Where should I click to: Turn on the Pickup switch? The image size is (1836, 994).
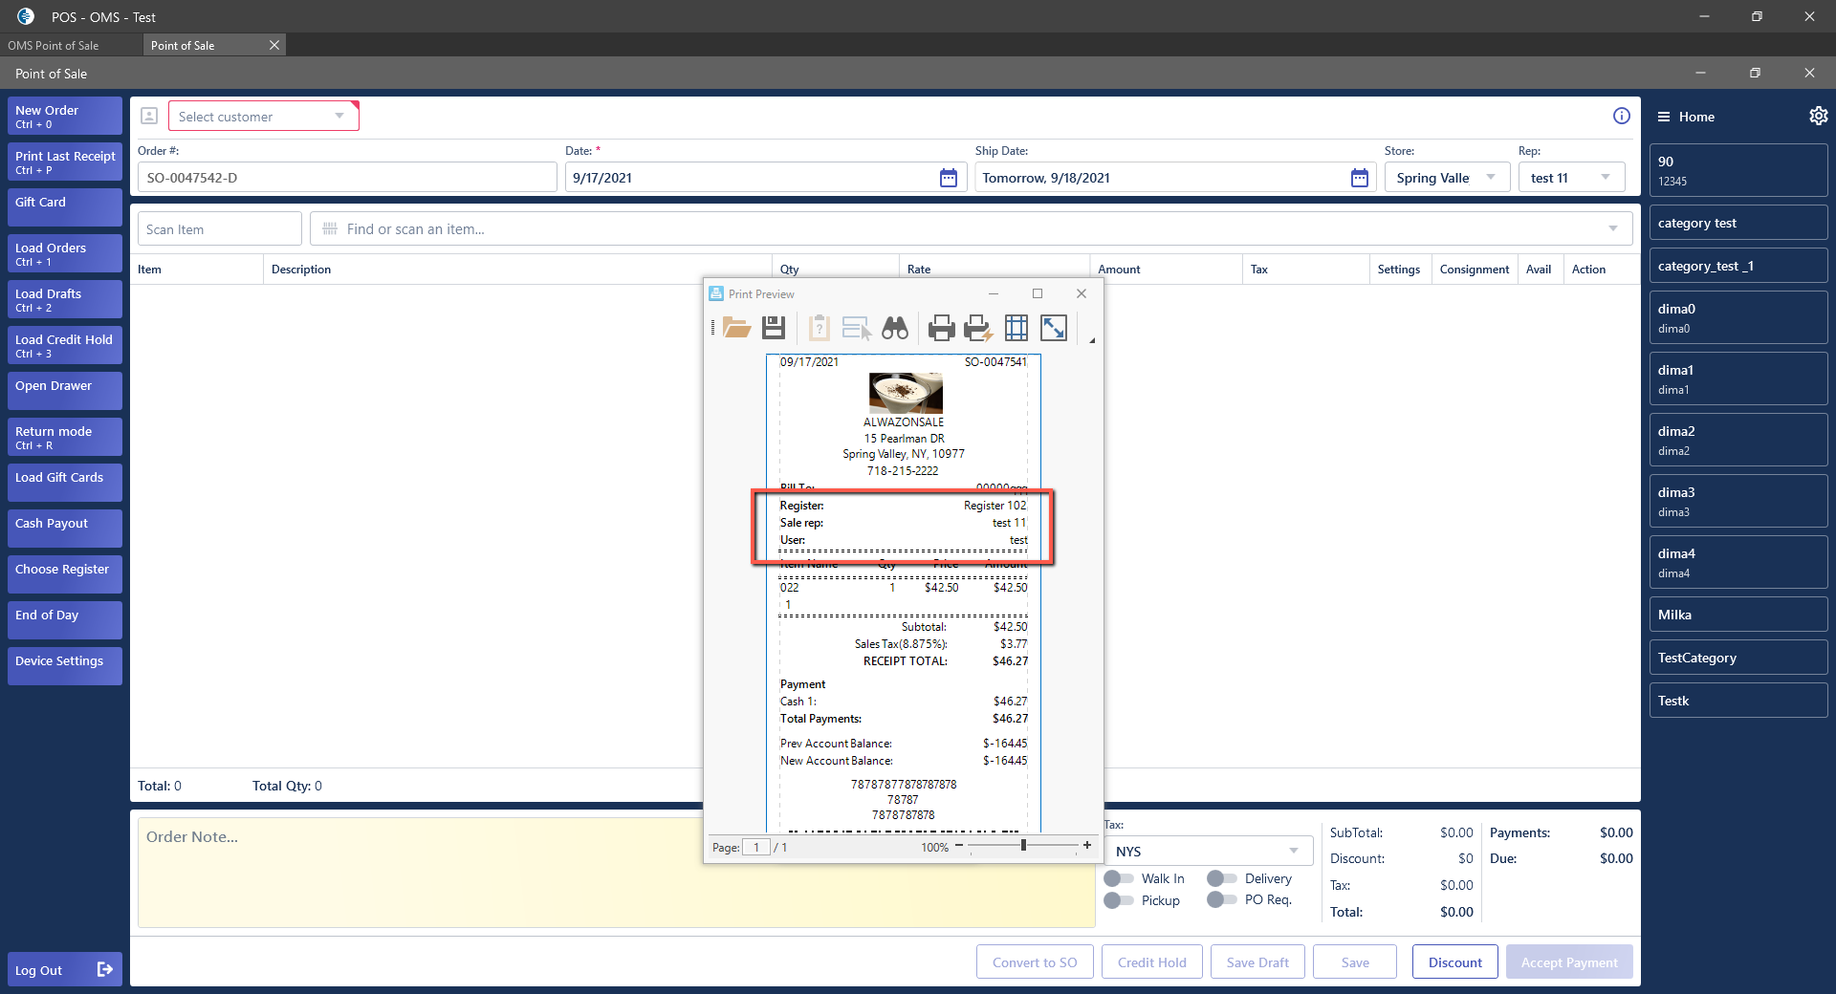(1118, 900)
